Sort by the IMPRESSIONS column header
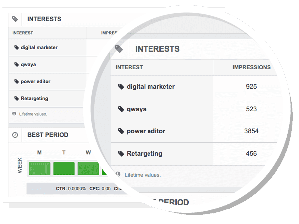The height and width of the screenshot is (224, 299). click(251, 67)
